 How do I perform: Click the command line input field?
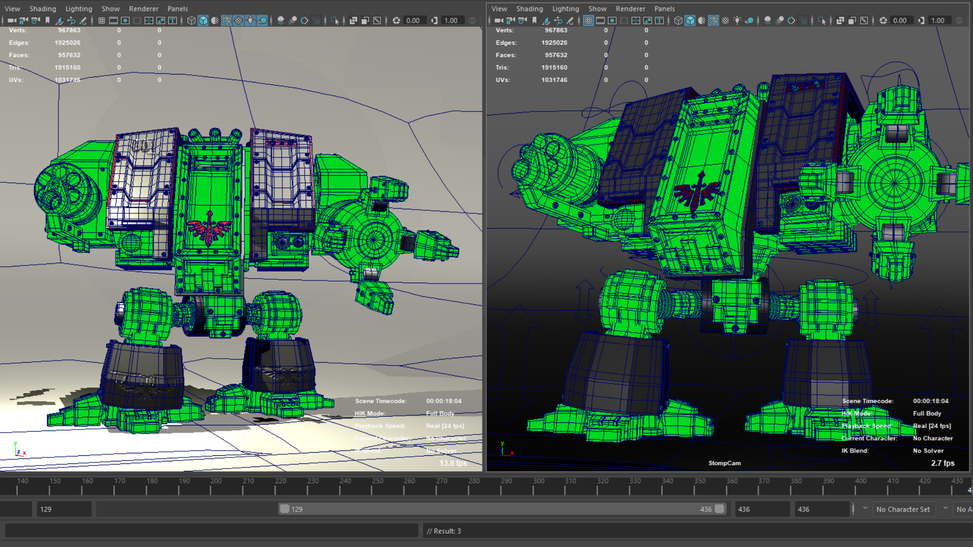[x=211, y=531]
